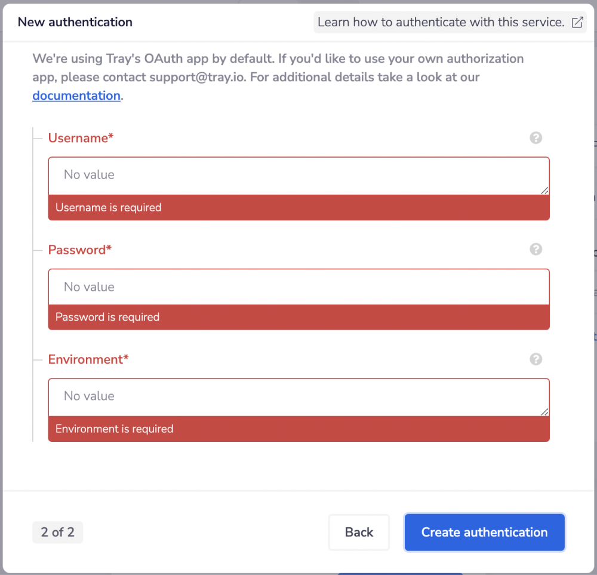This screenshot has width=597, height=575.
Task: Click the 'Environment is required' error banner
Action: 298,429
